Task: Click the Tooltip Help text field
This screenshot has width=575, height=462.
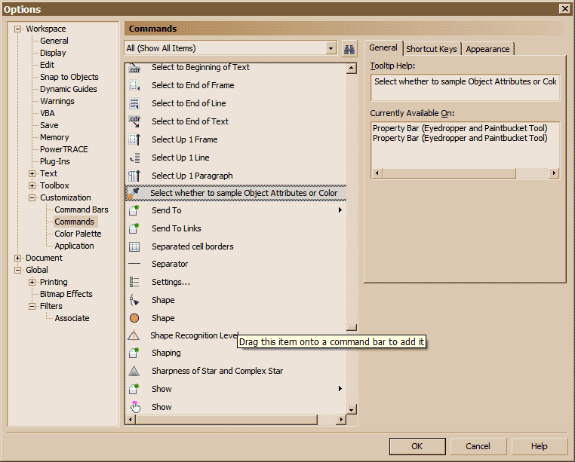Action: (465, 87)
